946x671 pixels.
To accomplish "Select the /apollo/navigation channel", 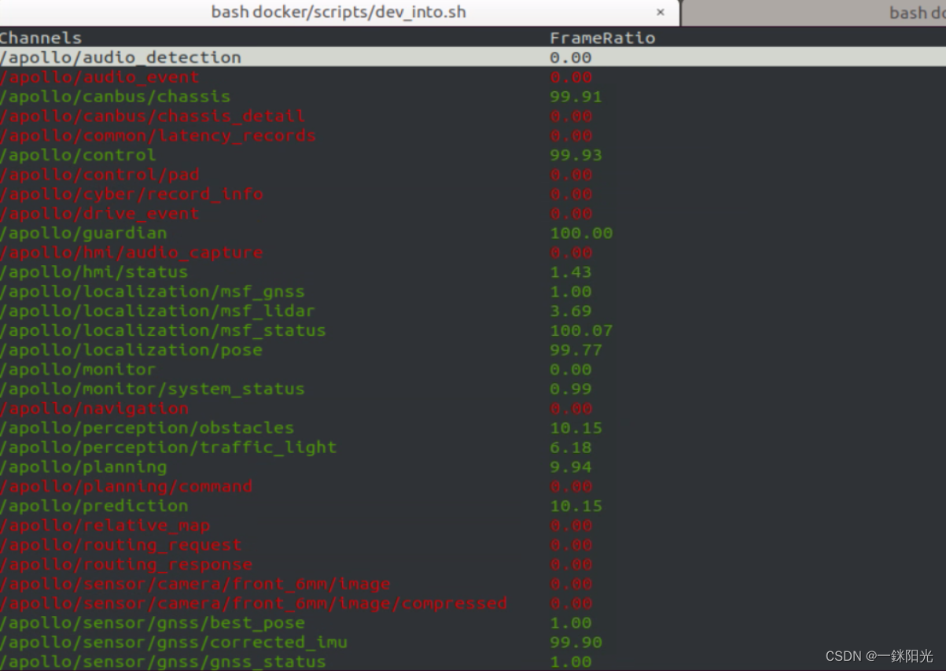I will [x=95, y=408].
